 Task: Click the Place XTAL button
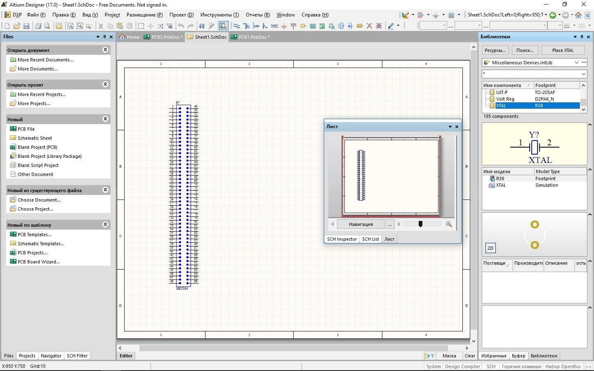tap(563, 50)
